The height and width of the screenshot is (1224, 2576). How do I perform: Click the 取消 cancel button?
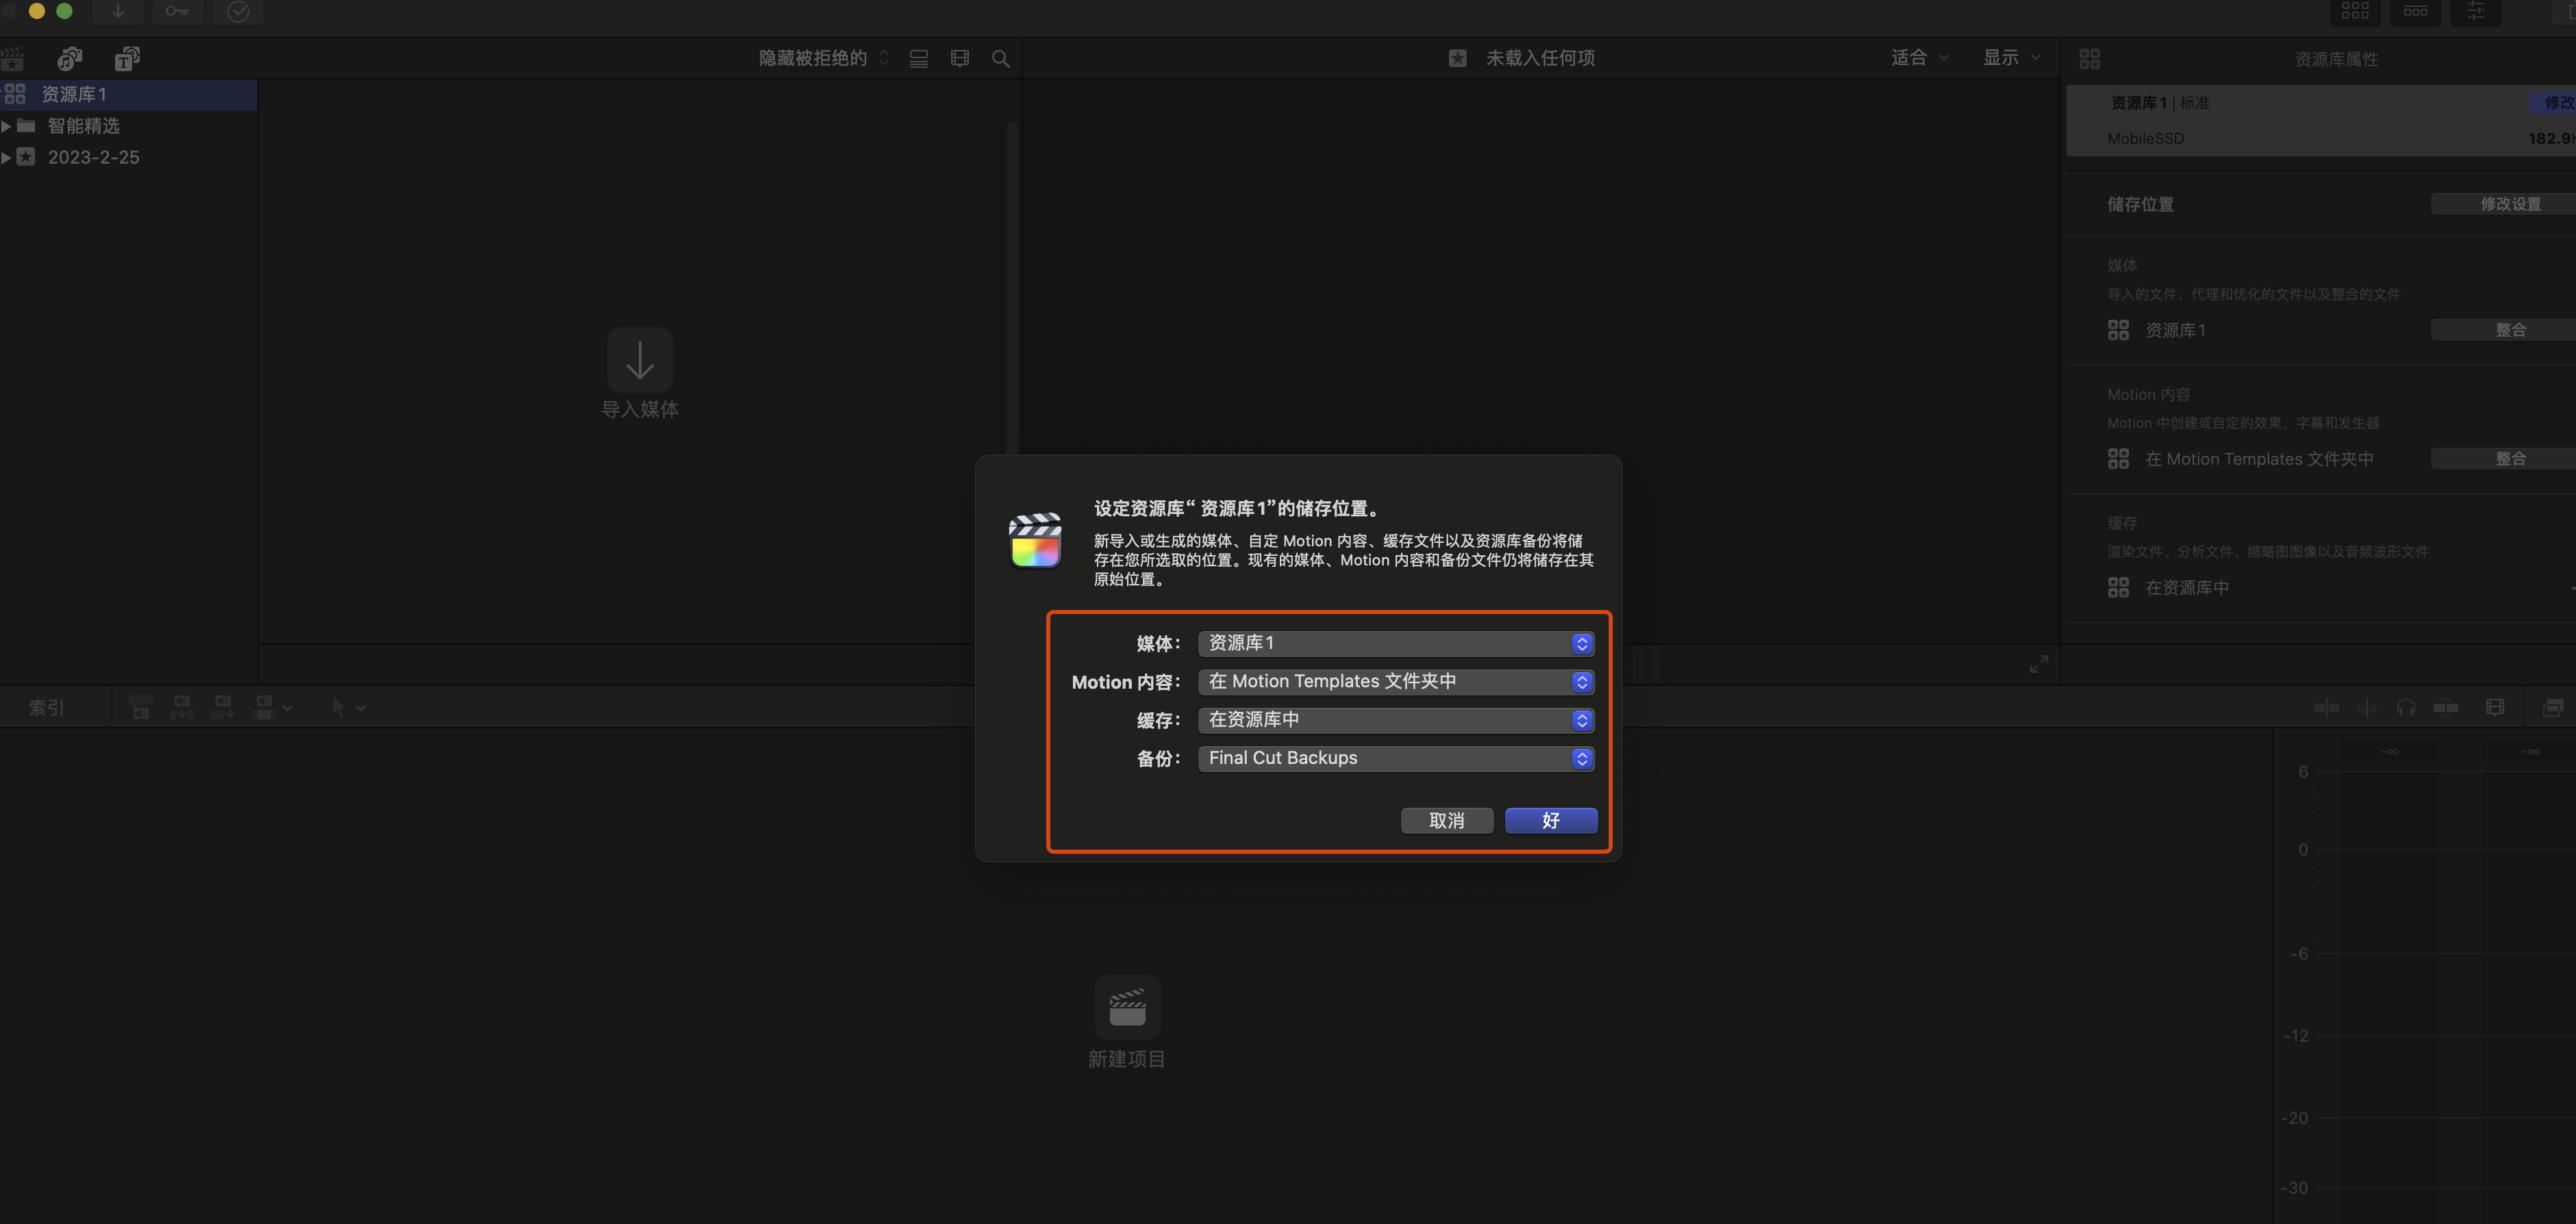1446,821
